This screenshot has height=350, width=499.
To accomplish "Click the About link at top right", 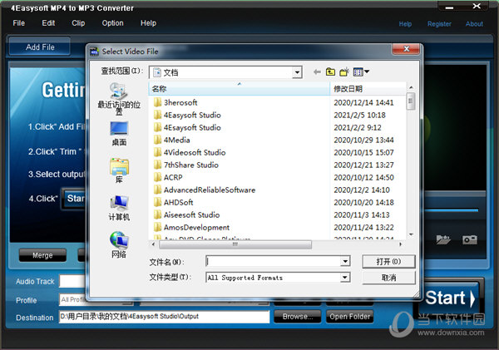I will [474, 24].
